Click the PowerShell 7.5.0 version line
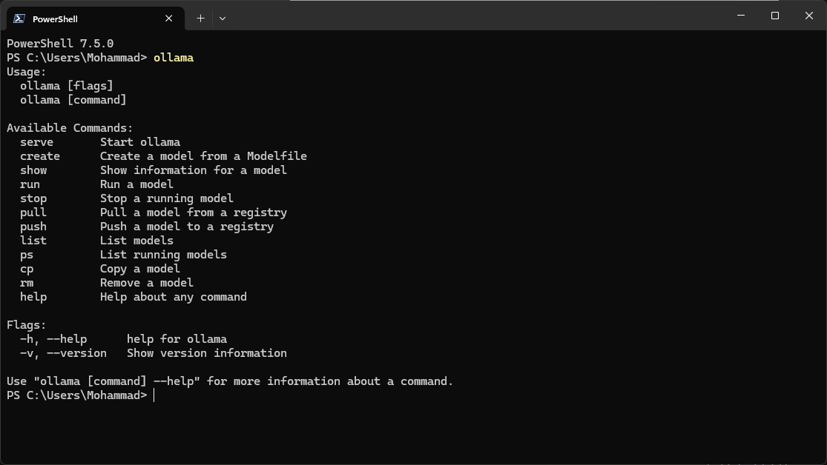The height and width of the screenshot is (465, 827). 60,44
